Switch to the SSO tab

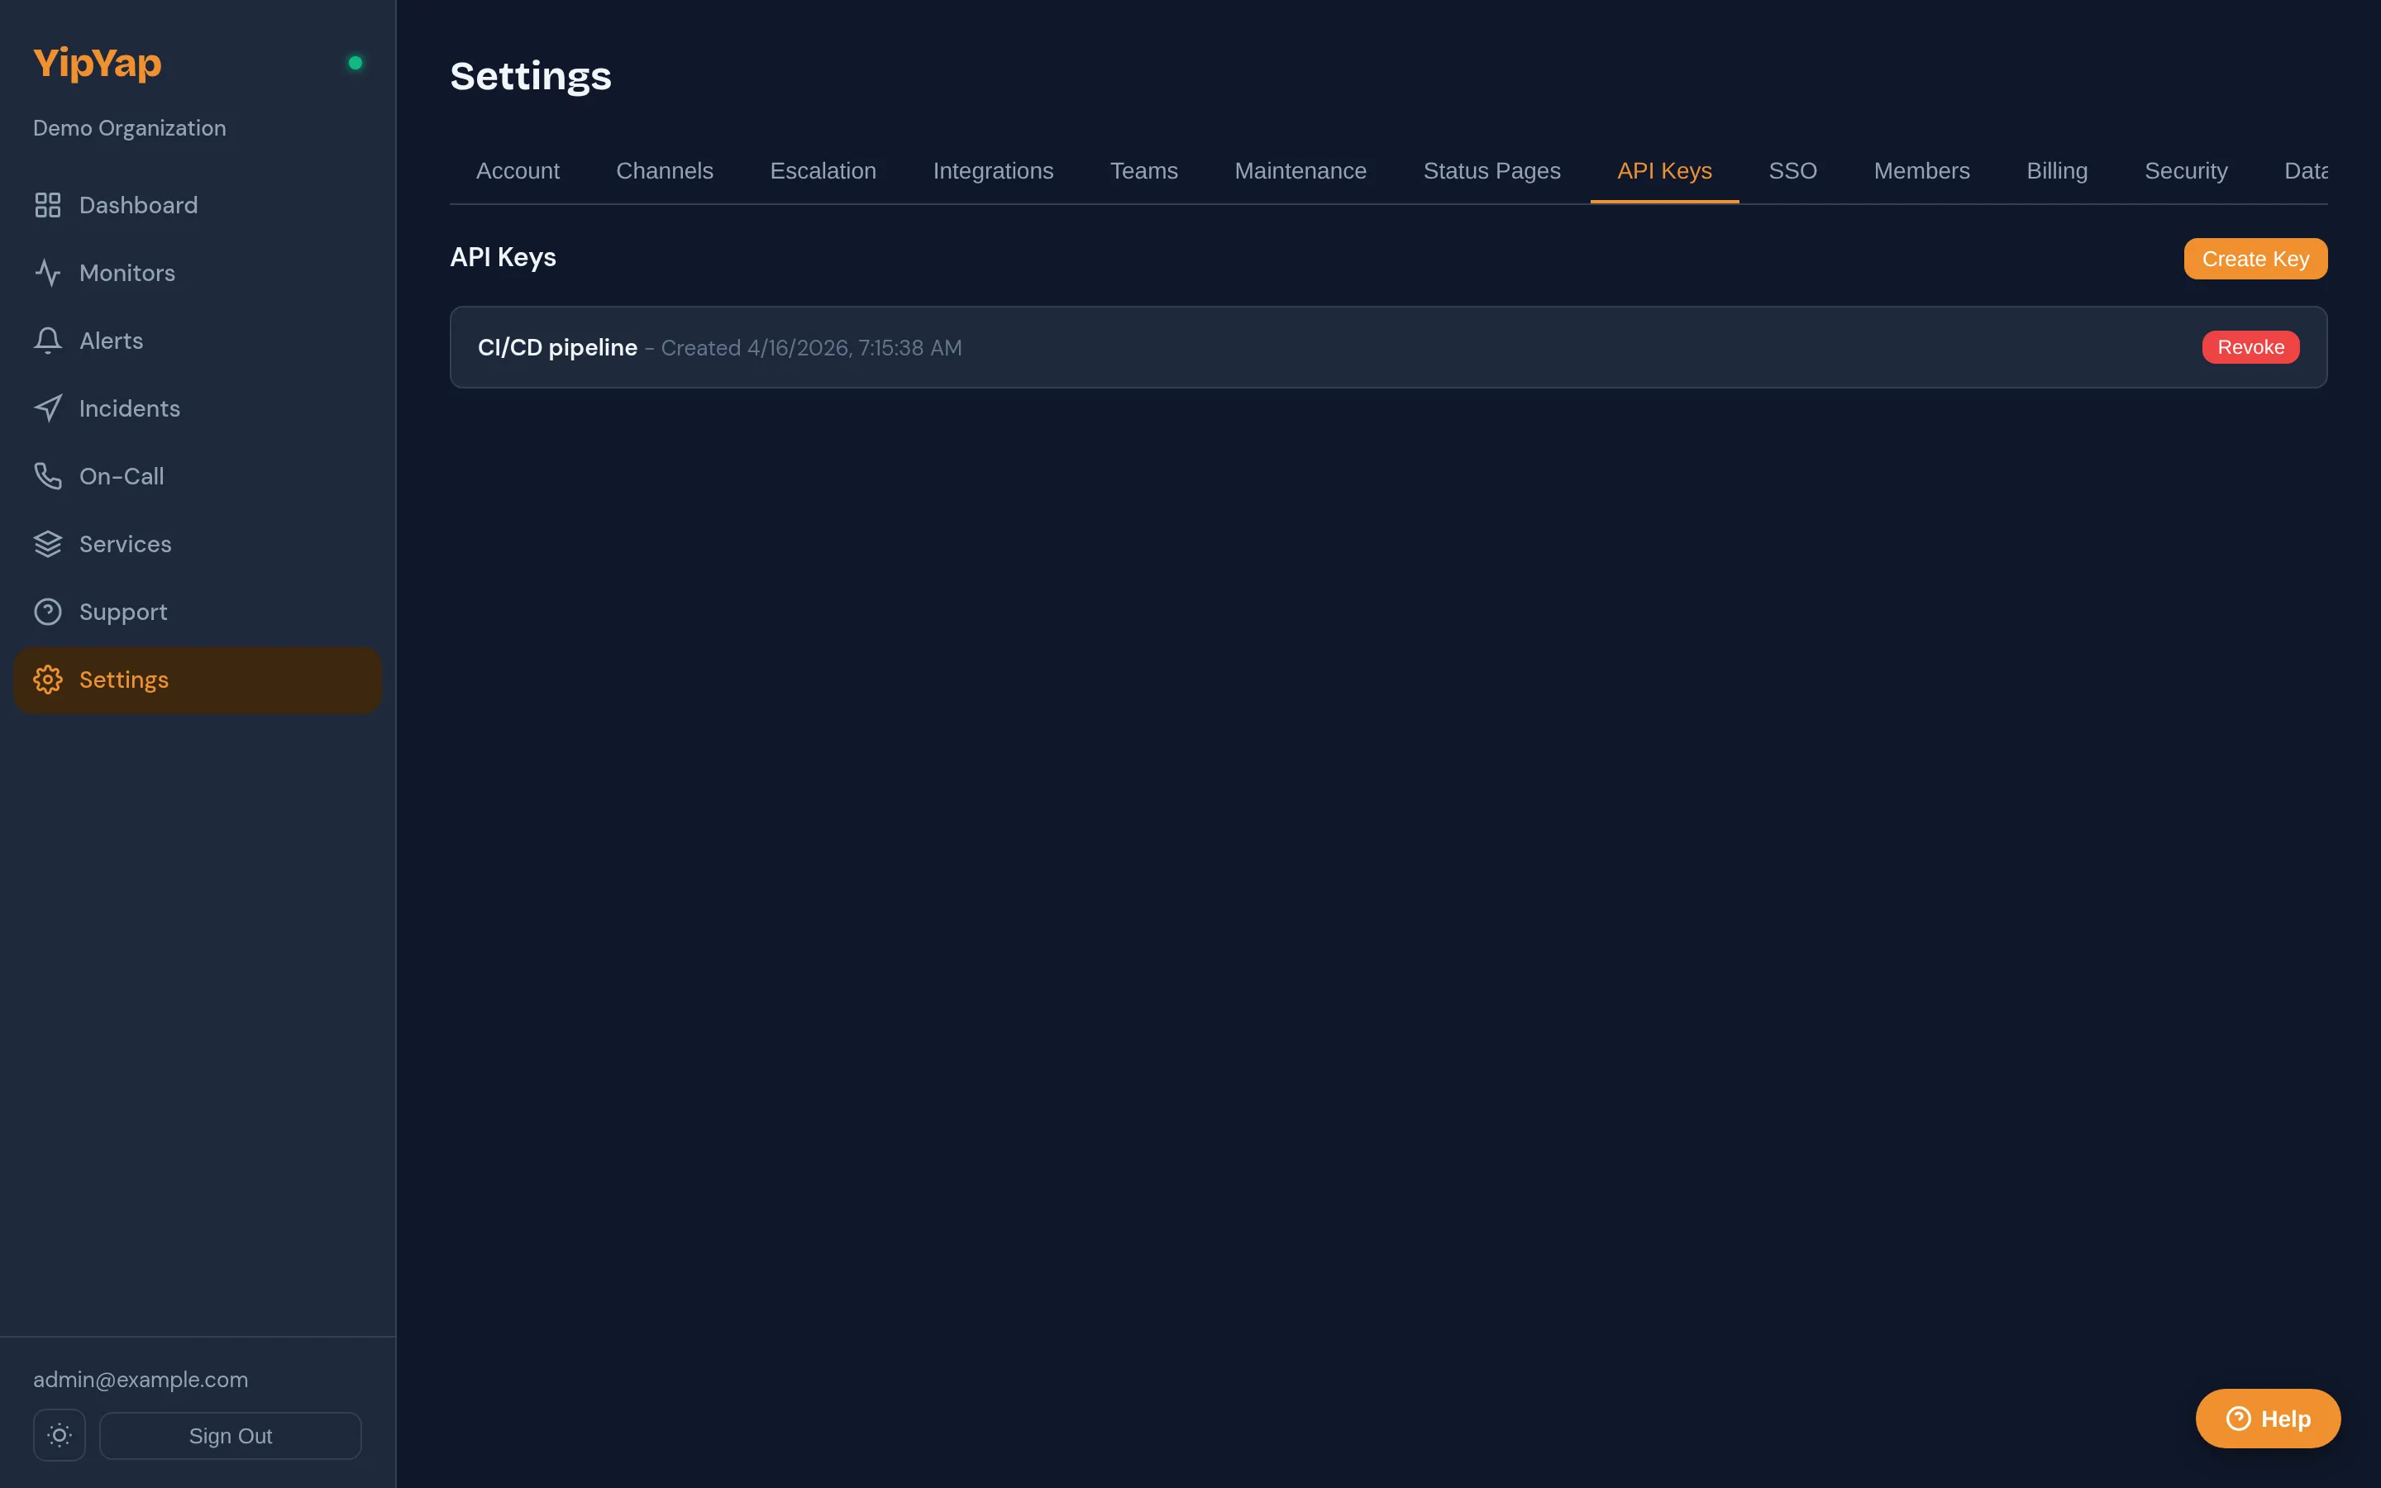point(1792,170)
